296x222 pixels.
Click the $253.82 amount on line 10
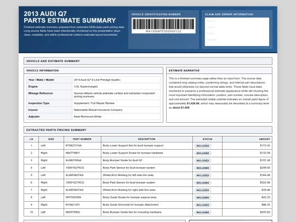265,212
